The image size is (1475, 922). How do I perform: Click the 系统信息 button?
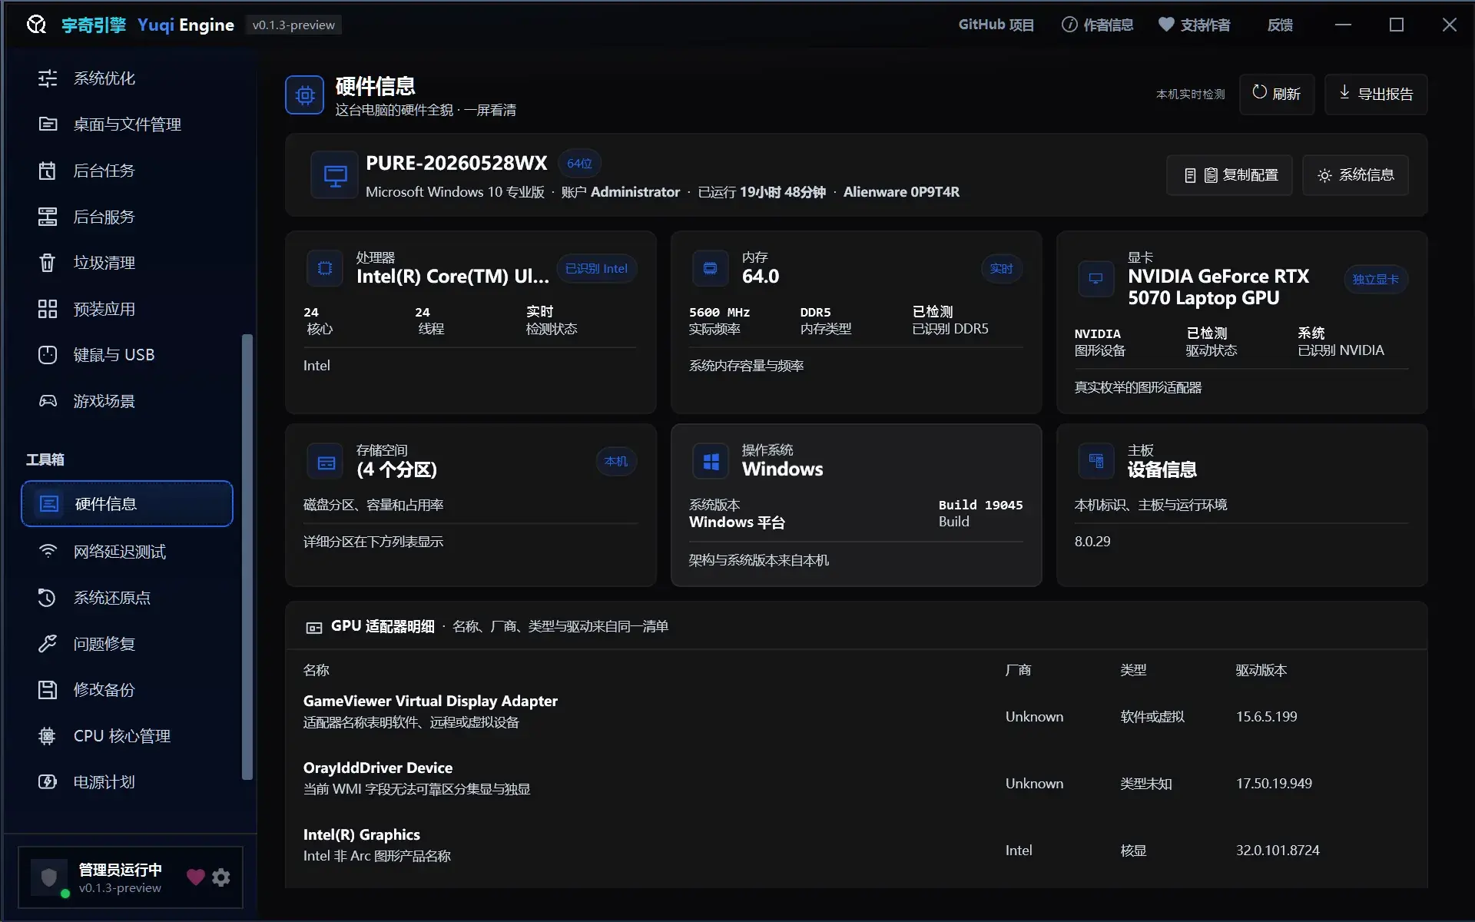coord(1355,175)
